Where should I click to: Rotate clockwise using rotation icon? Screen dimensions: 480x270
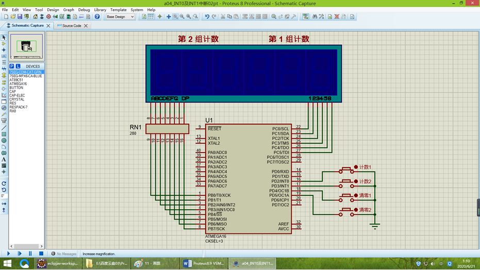(x=4, y=183)
